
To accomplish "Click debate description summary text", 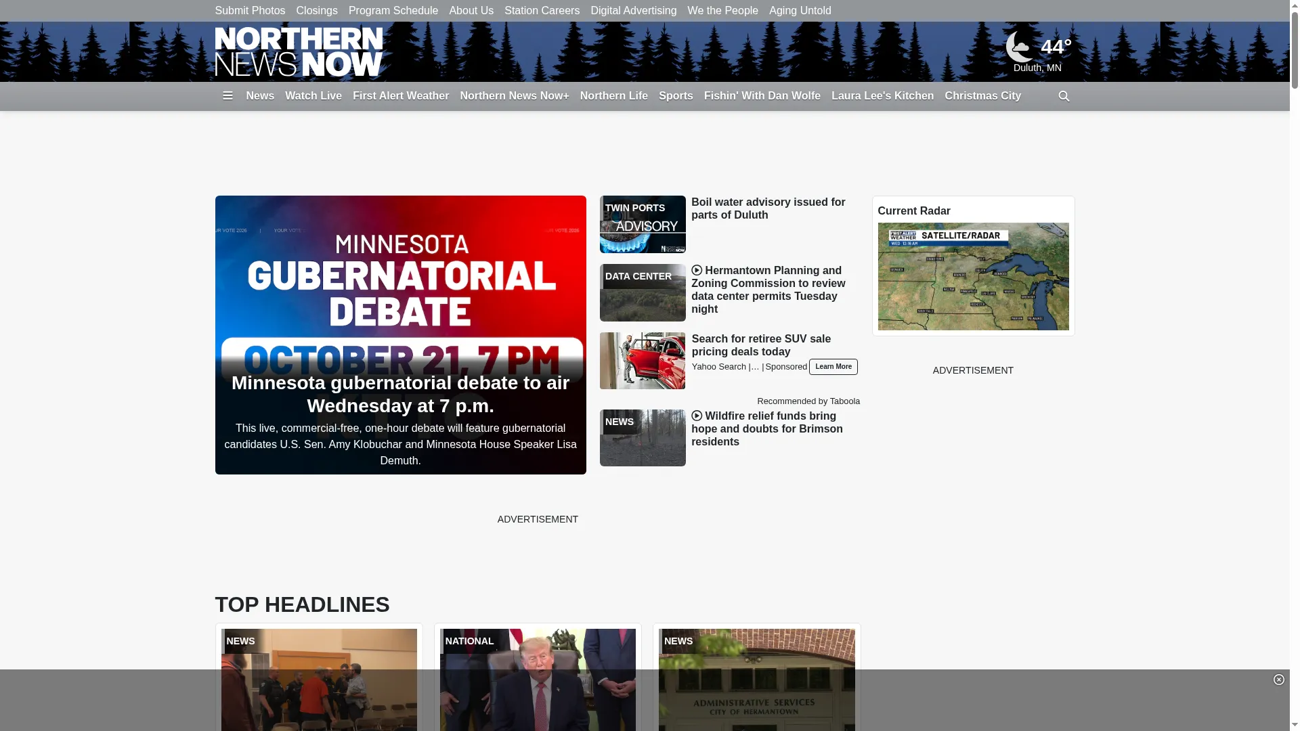I will pos(401,445).
